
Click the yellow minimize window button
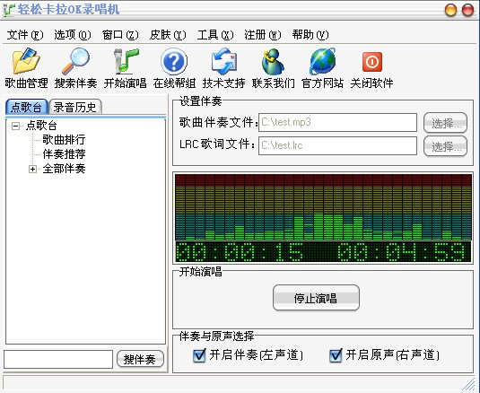450,10
